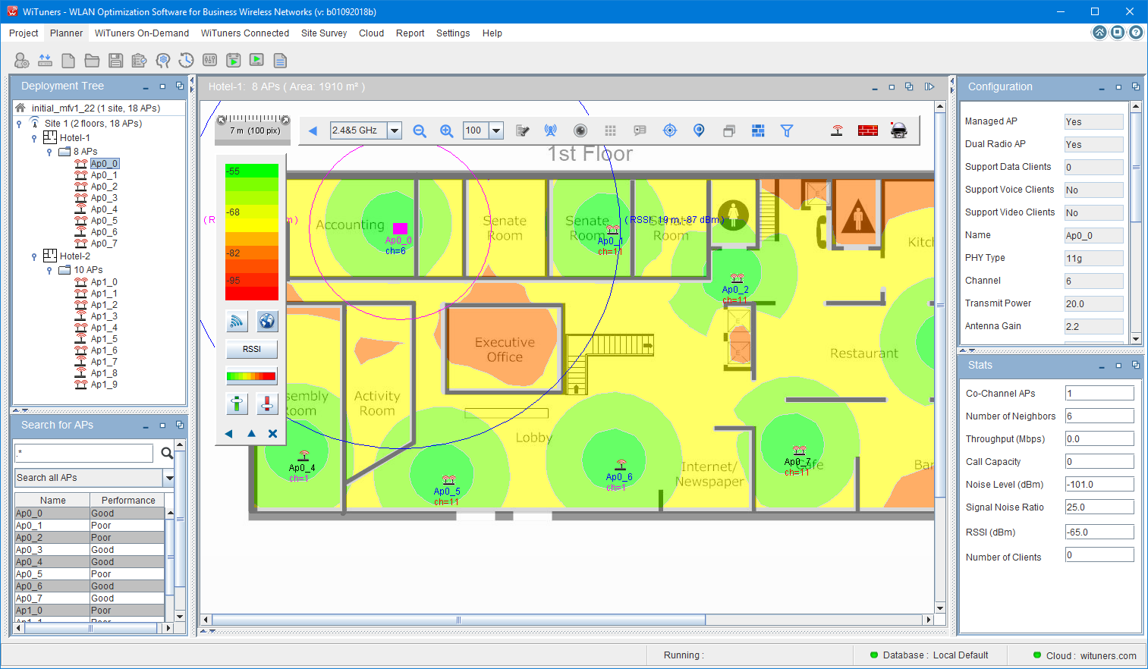Collapse the 10 APs tree node
Viewport: 1148px width, 669px height.
[x=49, y=270]
